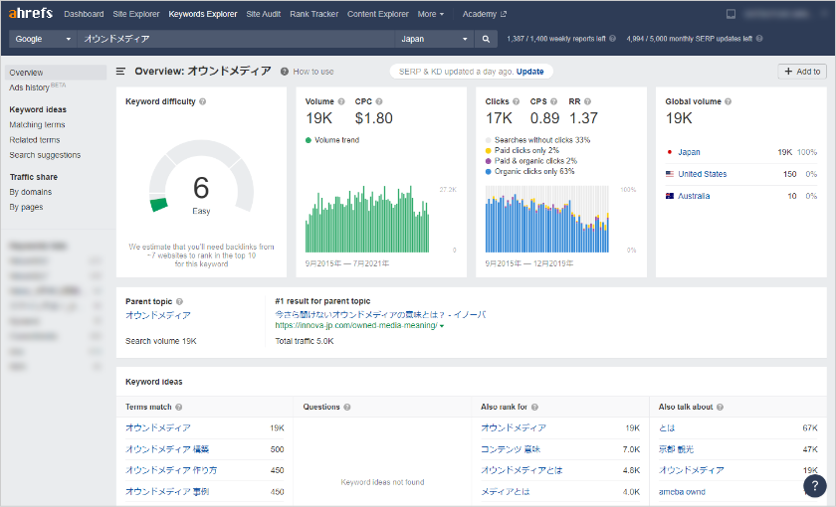Click the notification window icon in top bar
This screenshot has height=507, width=836.
(731, 14)
